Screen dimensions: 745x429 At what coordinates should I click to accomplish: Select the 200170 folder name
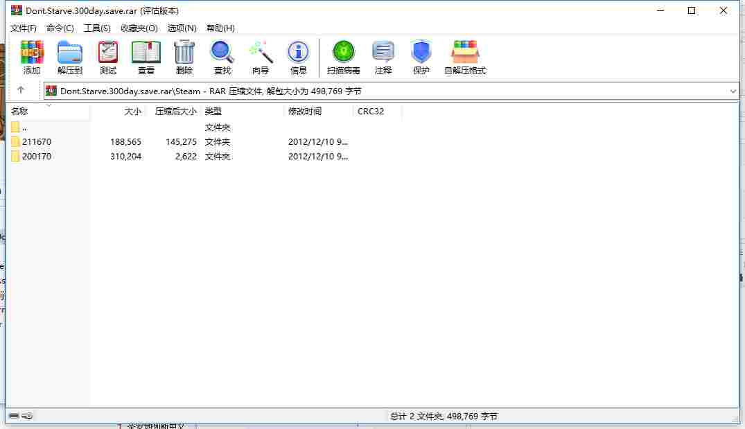(x=37, y=157)
